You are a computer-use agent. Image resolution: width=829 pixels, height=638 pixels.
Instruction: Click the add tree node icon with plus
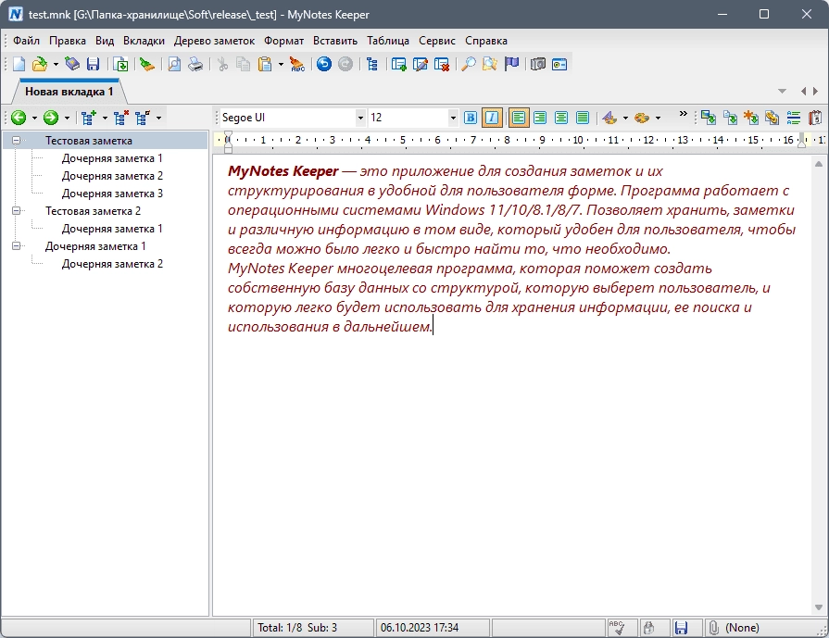coord(89,118)
